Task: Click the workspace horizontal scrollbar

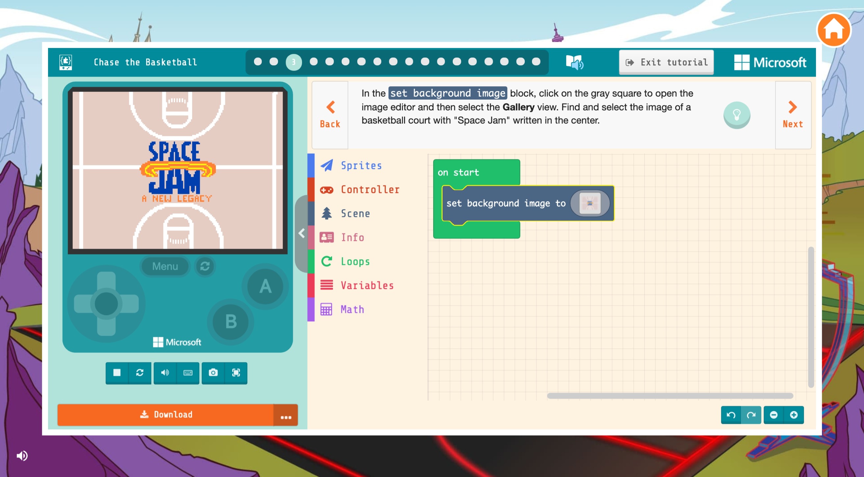Action: tap(670, 396)
